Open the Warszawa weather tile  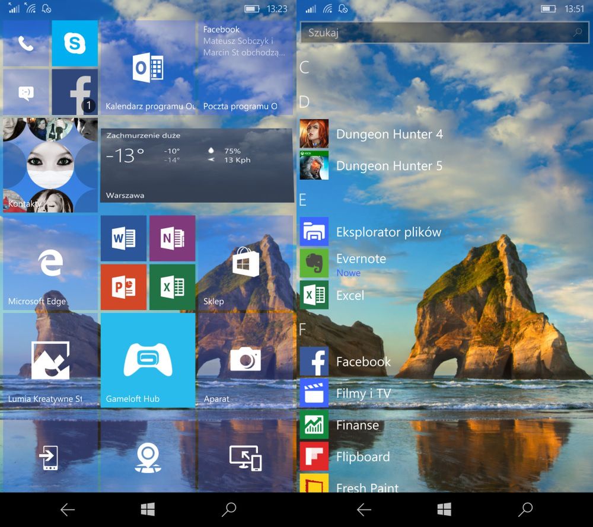point(197,165)
